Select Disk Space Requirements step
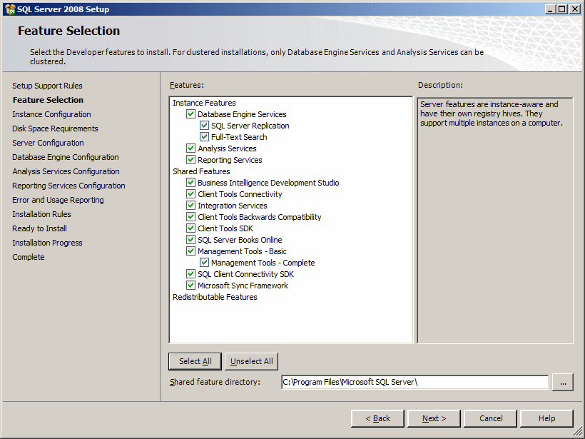Screen dimensions: 585x439 tap(55, 128)
